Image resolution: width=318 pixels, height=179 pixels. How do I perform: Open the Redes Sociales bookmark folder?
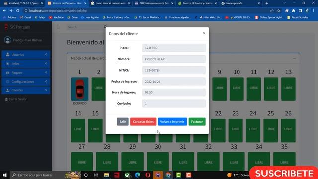[298, 18]
